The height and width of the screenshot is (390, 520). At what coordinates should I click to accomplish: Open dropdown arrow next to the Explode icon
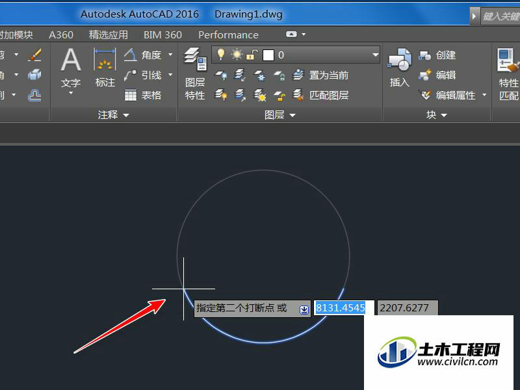[16, 75]
